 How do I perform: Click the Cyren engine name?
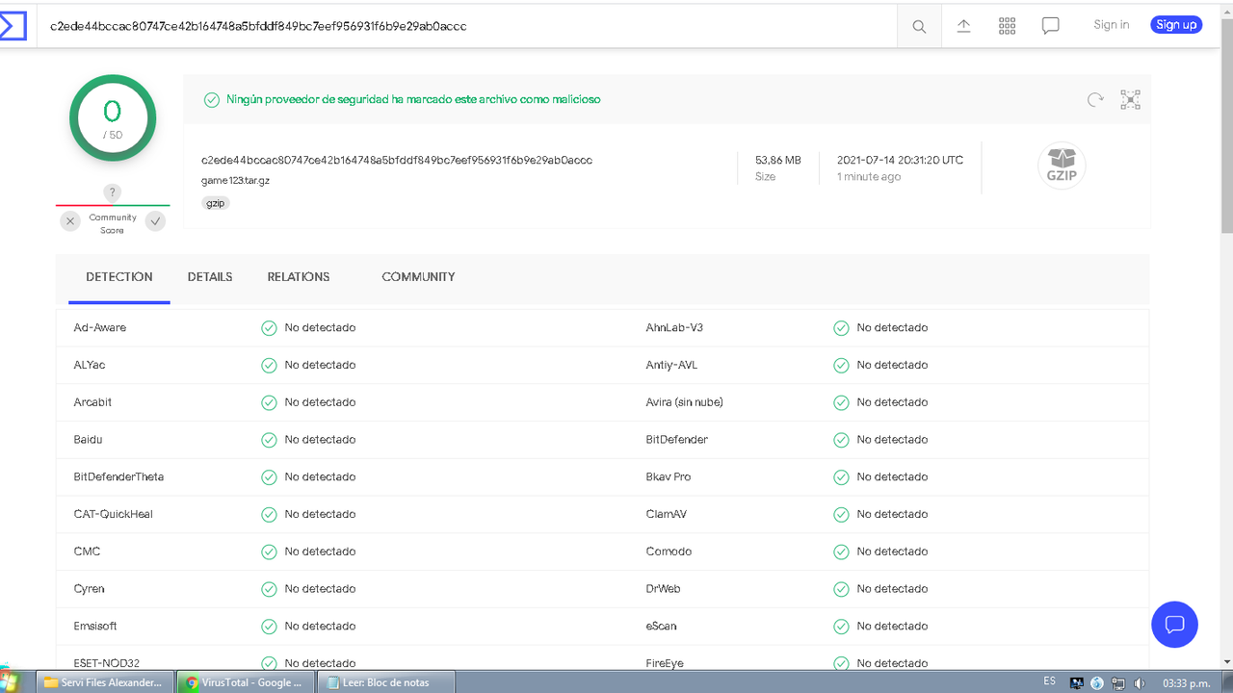click(89, 589)
